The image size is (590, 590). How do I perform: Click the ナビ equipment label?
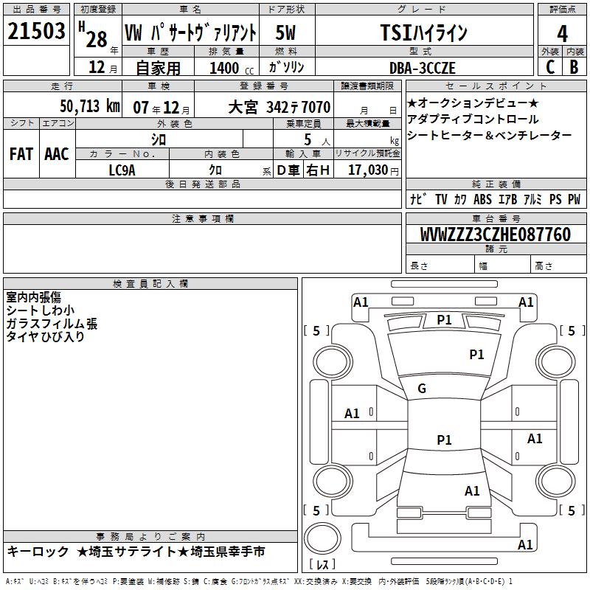(418, 198)
